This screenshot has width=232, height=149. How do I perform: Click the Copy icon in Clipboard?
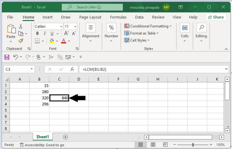tap(21, 34)
